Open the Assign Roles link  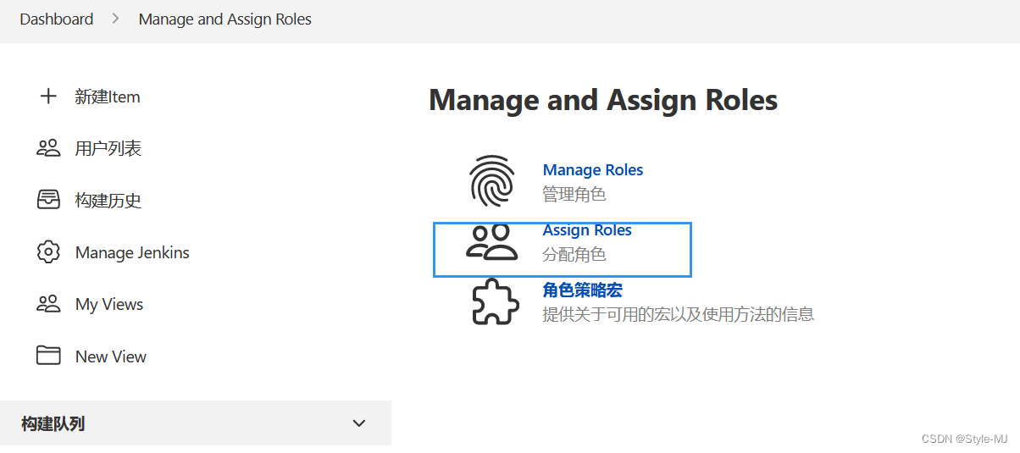pyautogui.click(x=587, y=229)
